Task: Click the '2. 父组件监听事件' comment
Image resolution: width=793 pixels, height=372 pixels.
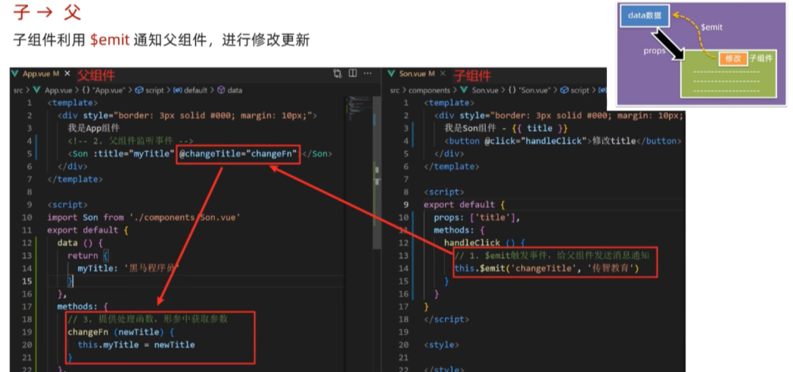Action: coord(130,141)
